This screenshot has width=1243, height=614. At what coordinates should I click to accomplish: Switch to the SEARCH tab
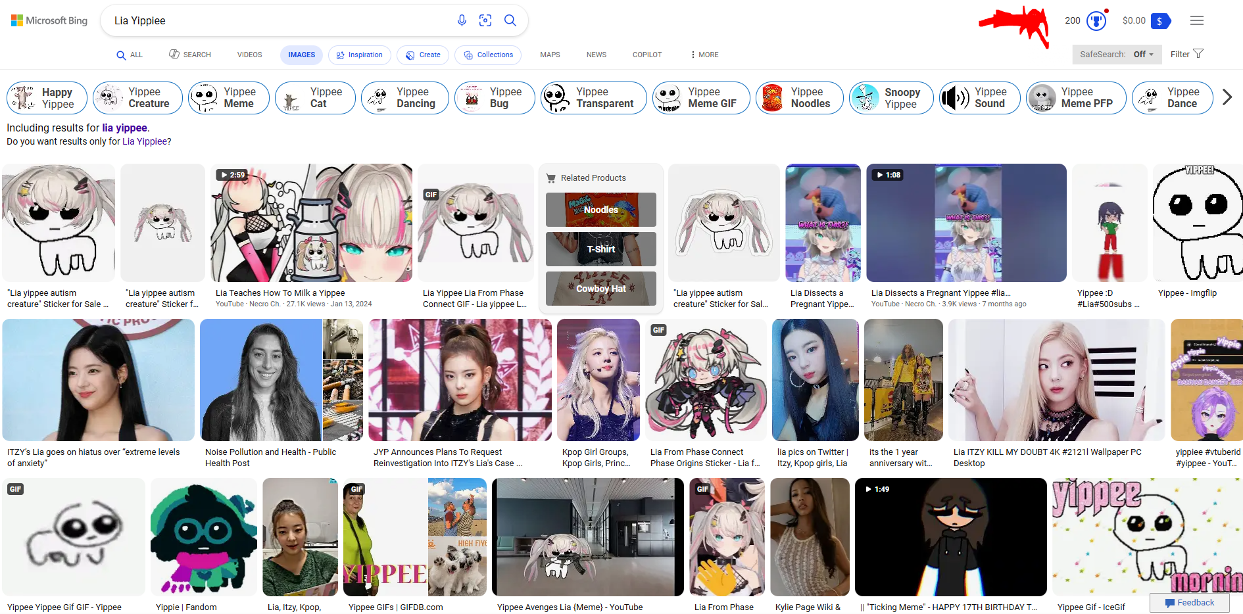[190, 55]
